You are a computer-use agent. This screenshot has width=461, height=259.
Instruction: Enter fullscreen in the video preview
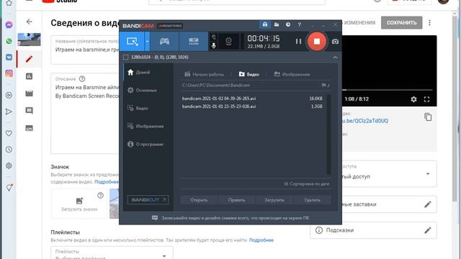pyautogui.click(x=426, y=99)
